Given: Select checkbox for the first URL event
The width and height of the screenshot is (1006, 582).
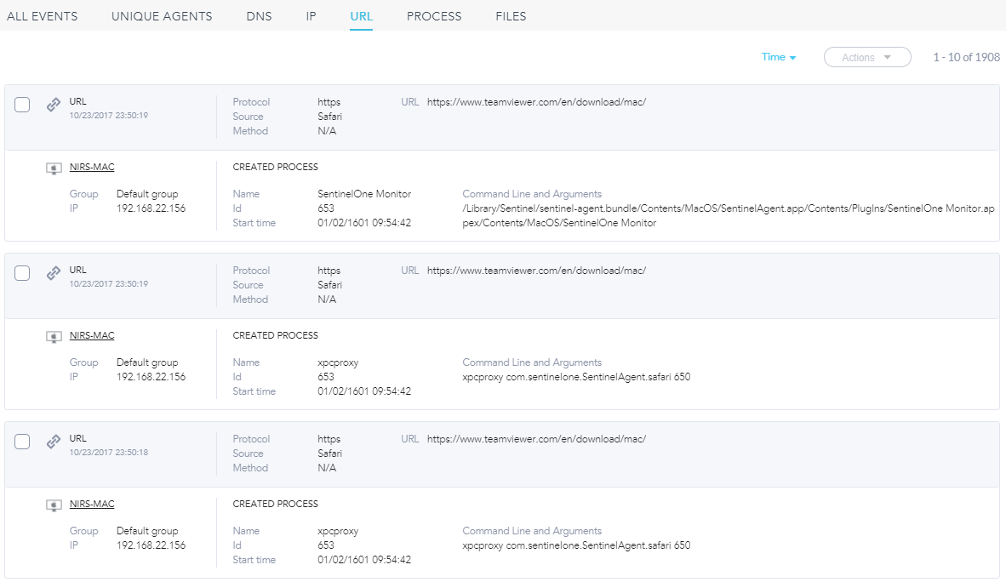Looking at the screenshot, I should point(23,105).
